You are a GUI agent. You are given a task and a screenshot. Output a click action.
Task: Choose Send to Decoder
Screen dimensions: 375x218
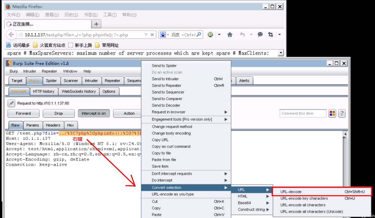[186, 105]
